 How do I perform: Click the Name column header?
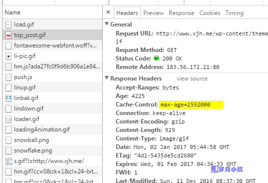click(53, 12)
